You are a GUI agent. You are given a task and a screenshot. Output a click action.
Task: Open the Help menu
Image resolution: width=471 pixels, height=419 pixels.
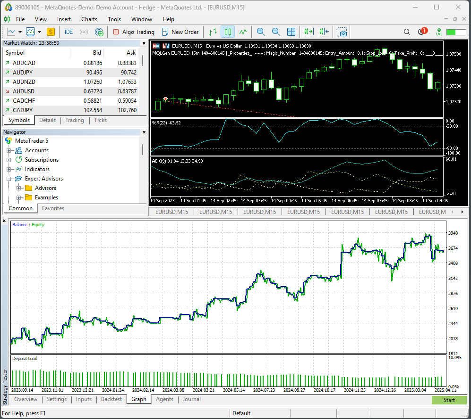click(168, 19)
